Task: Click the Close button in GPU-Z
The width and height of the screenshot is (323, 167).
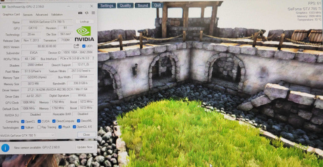Action: [x=86, y=135]
